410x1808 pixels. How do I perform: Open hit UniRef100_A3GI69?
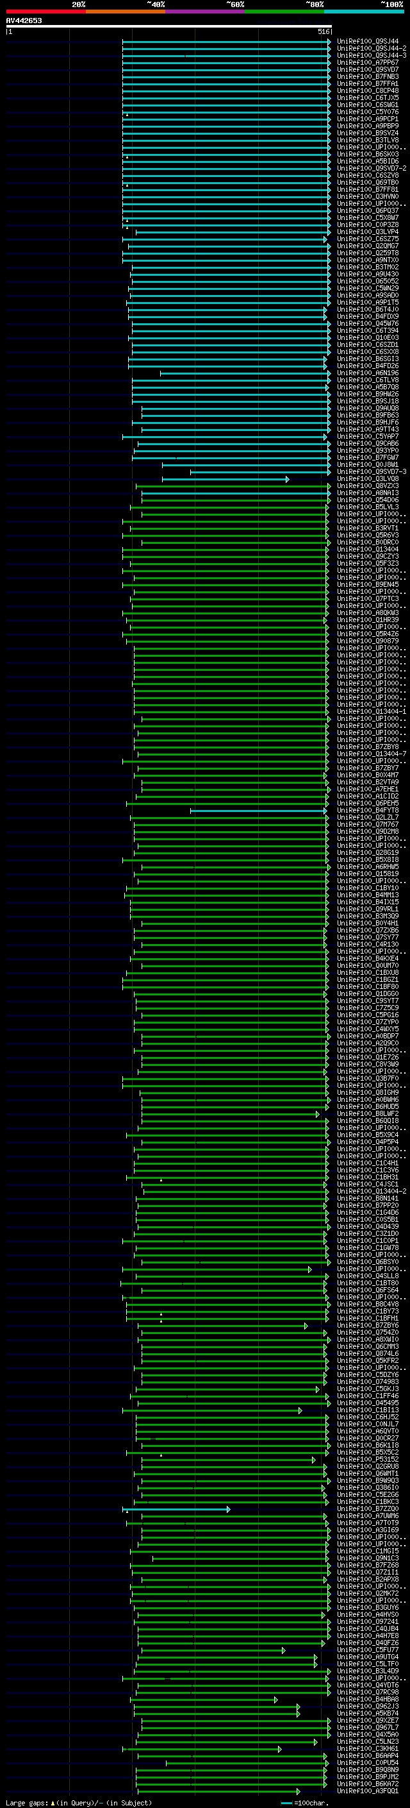pos(367,1530)
